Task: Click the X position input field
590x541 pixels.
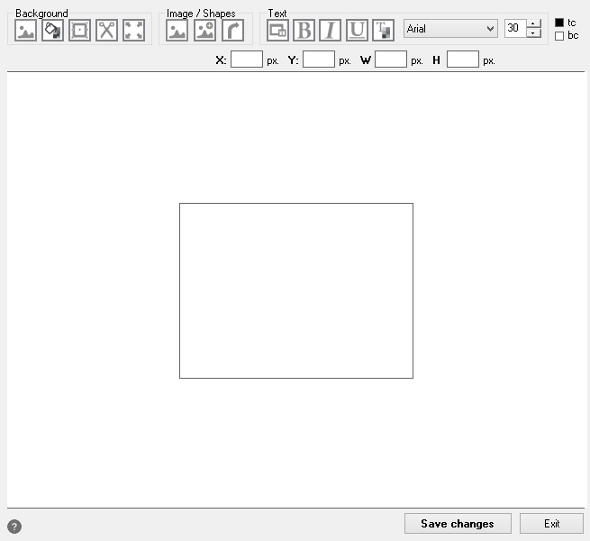Action: click(x=246, y=60)
